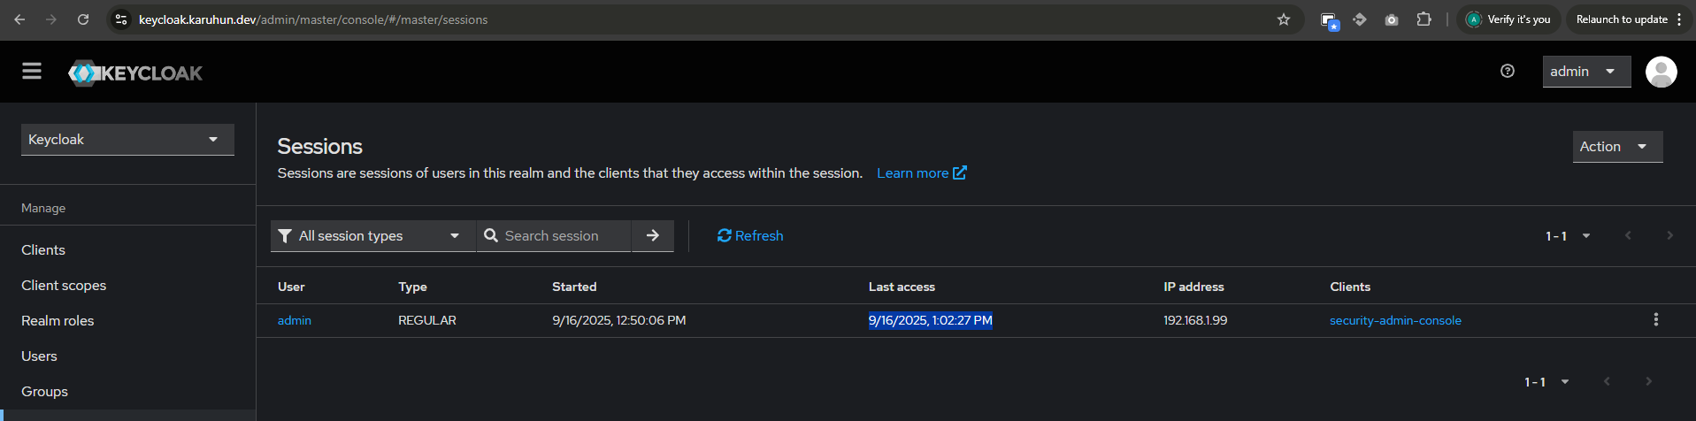
Task: Reload the page with browser refresh icon
Action: point(83,19)
